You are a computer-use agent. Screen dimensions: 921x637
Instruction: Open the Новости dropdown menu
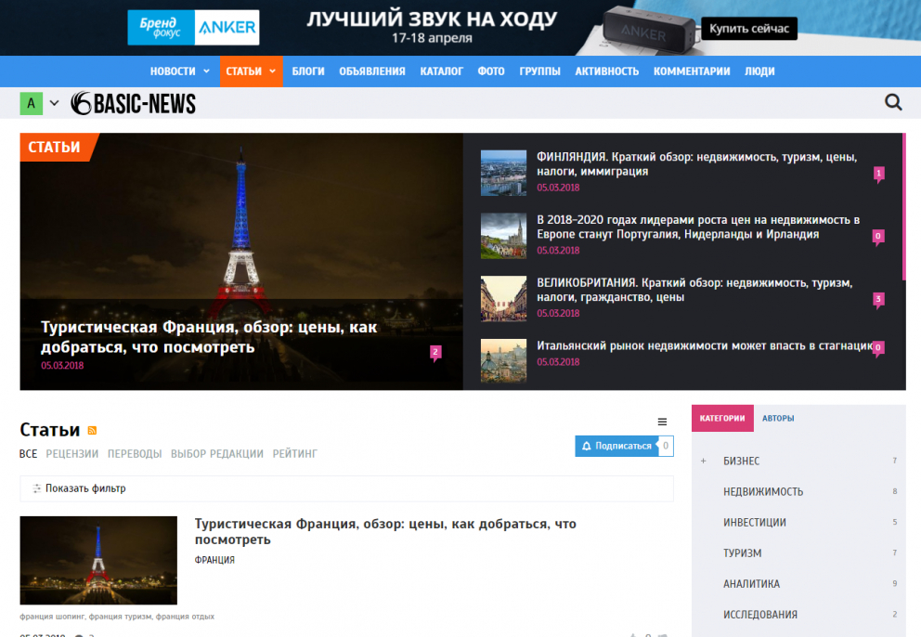coord(178,71)
